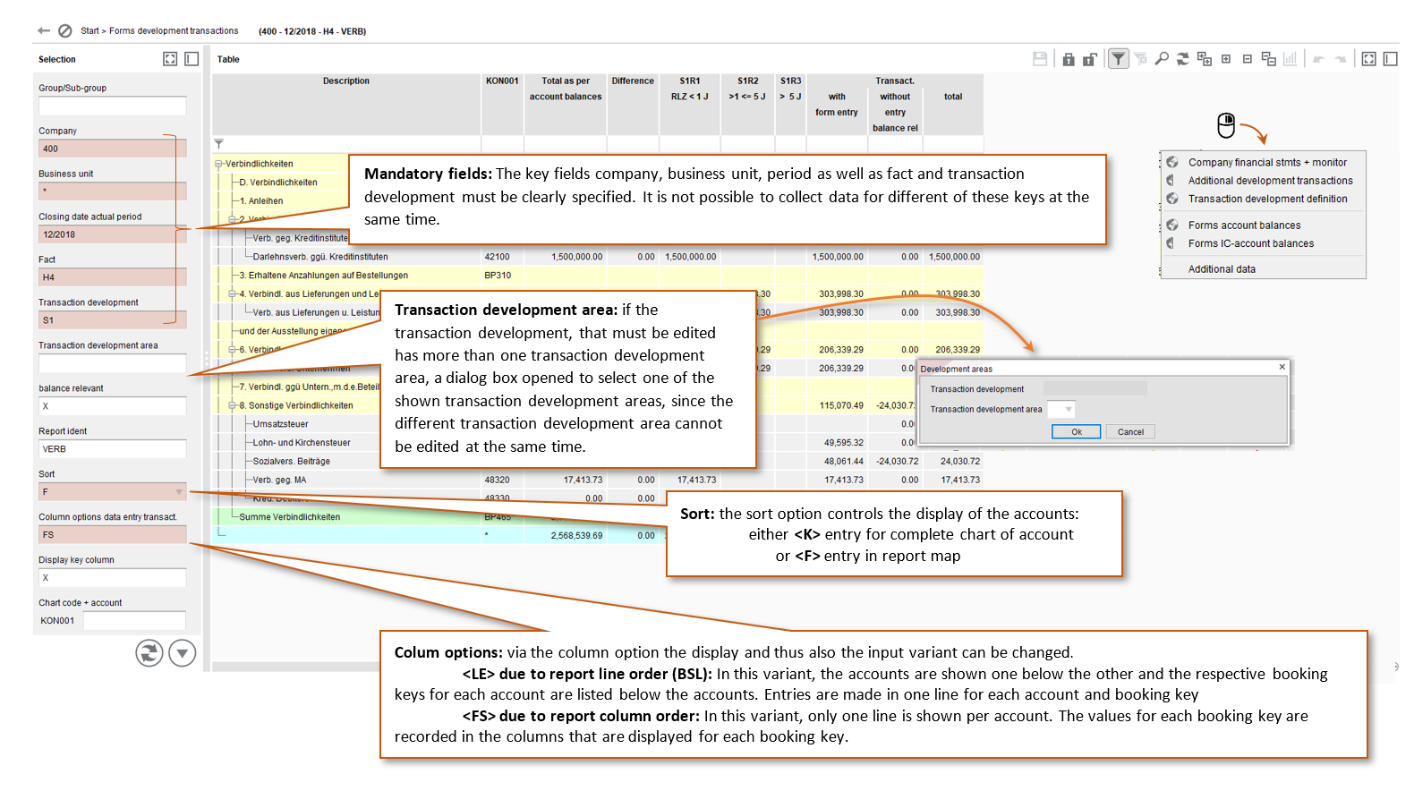
Task: Select the Verb. geg. MA row
Action: (598, 481)
